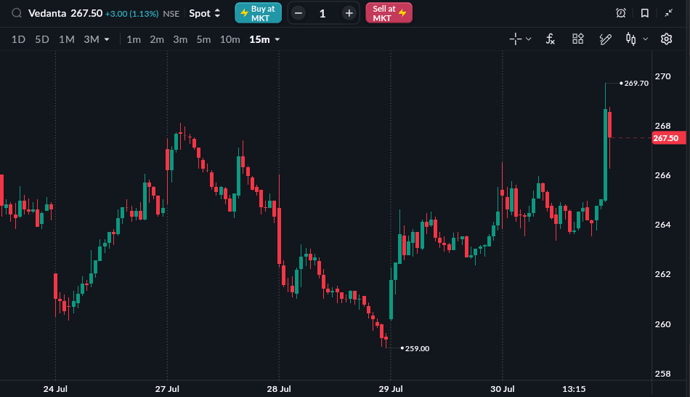690x397 pixels.
Task: Switch to 3m interval
Action: [180, 39]
